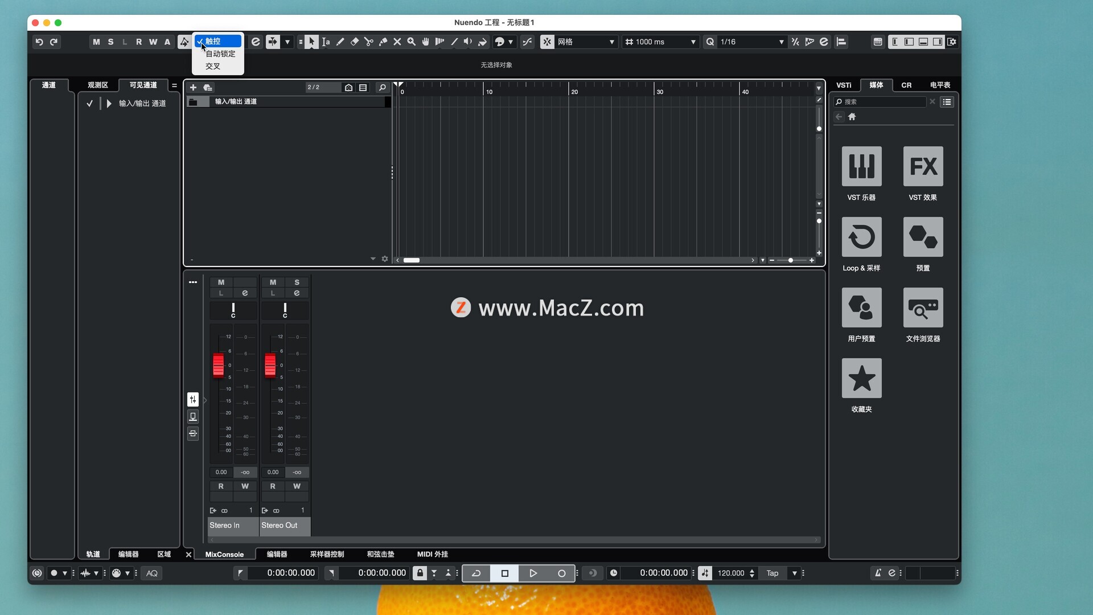Image resolution: width=1093 pixels, height=615 pixels.
Task: Select the Mute X tool
Action: (397, 42)
